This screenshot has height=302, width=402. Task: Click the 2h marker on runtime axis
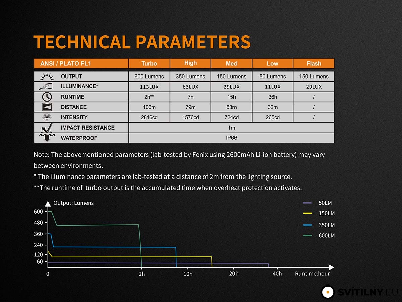(142, 274)
